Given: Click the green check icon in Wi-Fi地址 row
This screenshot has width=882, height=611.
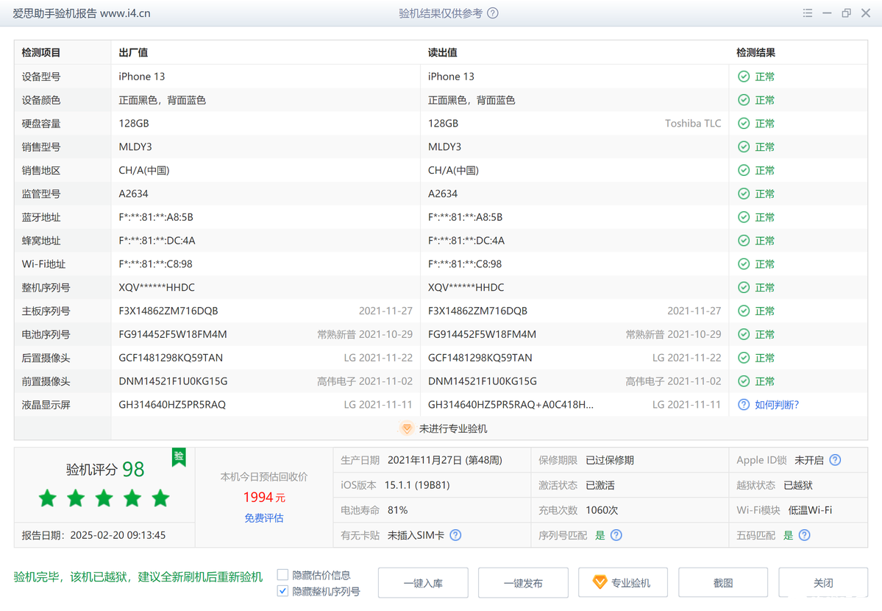Looking at the screenshot, I should click(x=744, y=264).
